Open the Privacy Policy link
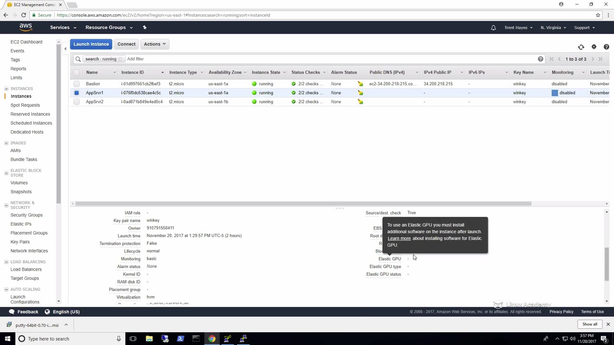The height and width of the screenshot is (345, 614). 561,312
